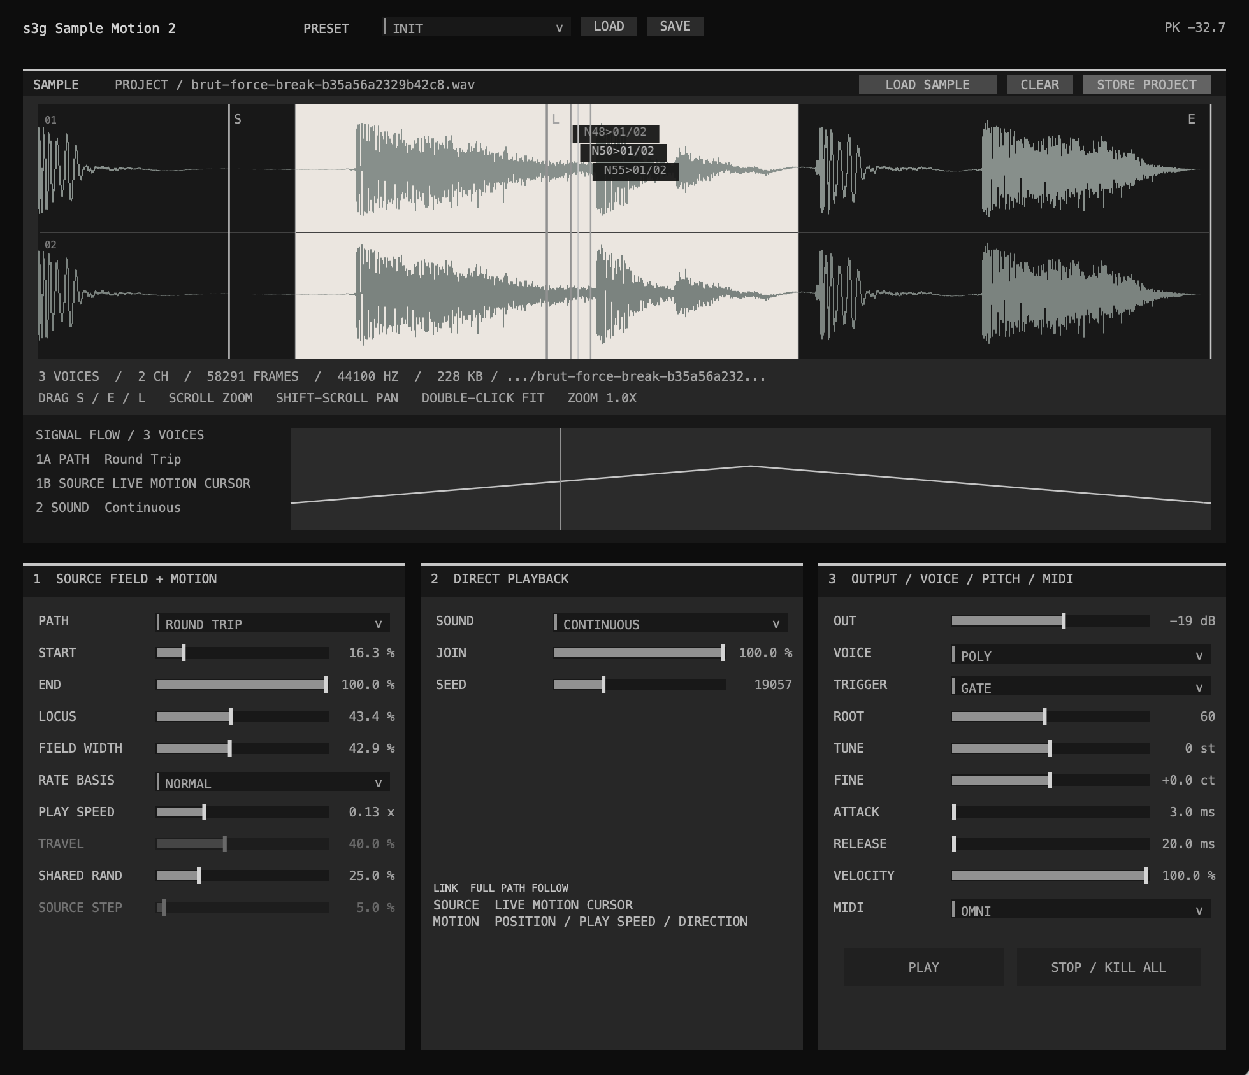Click the LINK FULL PATH FOLLOW text

tap(501, 888)
